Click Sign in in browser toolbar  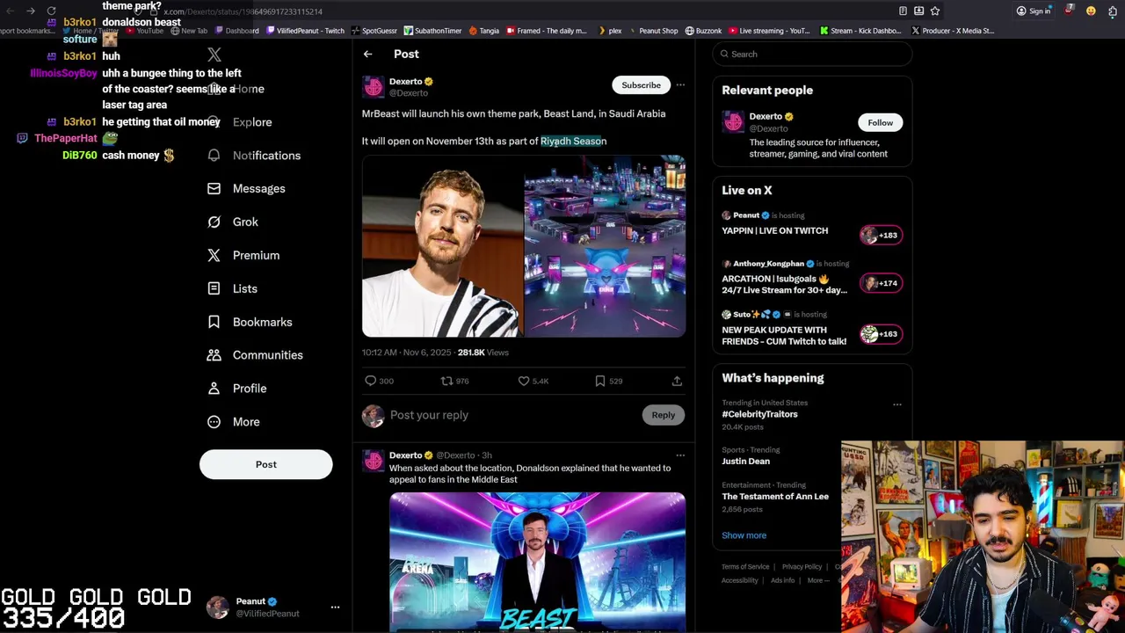coord(1034,11)
